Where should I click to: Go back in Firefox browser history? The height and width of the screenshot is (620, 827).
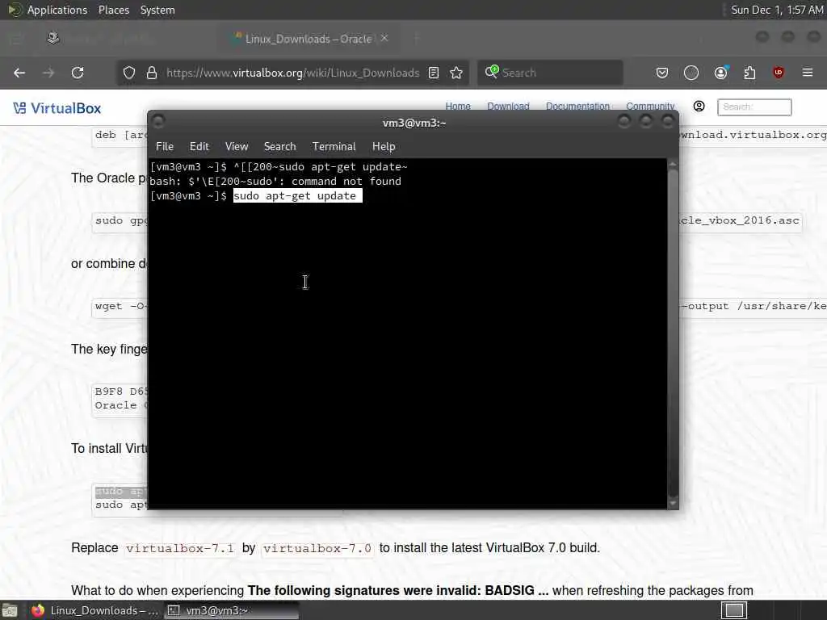pyautogui.click(x=19, y=73)
